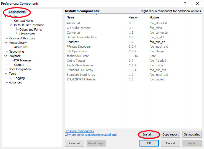The width and height of the screenshot is (204, 149).
Task: Collapse the Tools tree node
Action: 6,74
